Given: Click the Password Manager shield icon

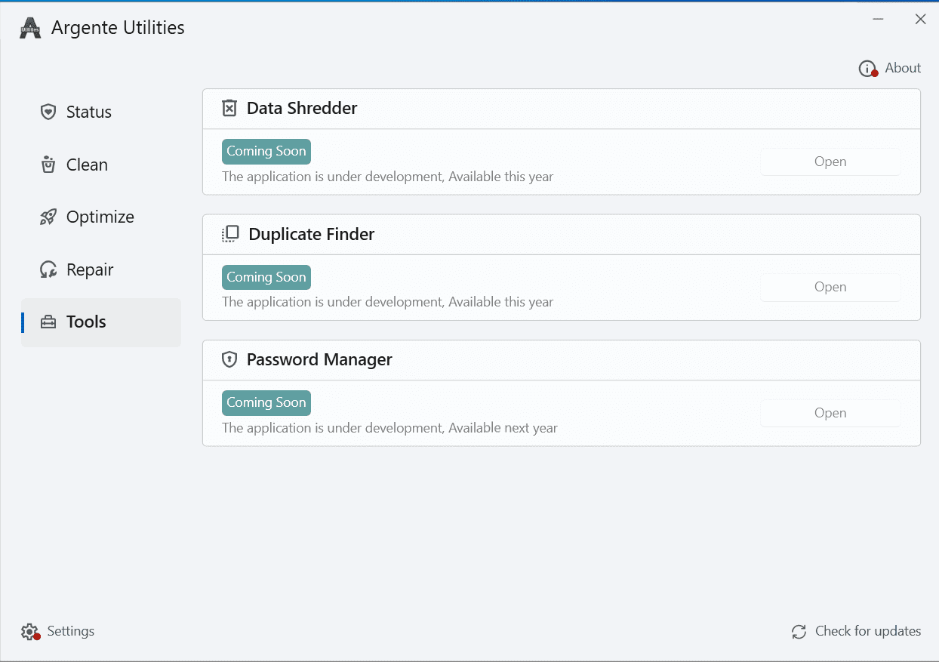Looking at the screenshot, I should [x=229, y=359].
